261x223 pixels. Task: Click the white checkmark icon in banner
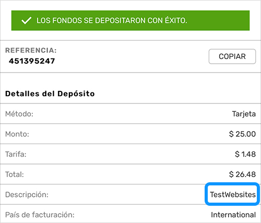(x=26, y=20)
